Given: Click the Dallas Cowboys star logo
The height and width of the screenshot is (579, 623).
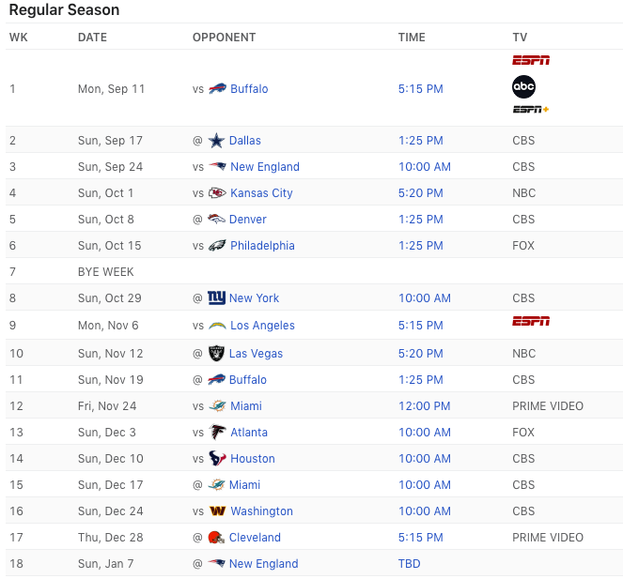Looking at the screenshot, I should [216, 141].
